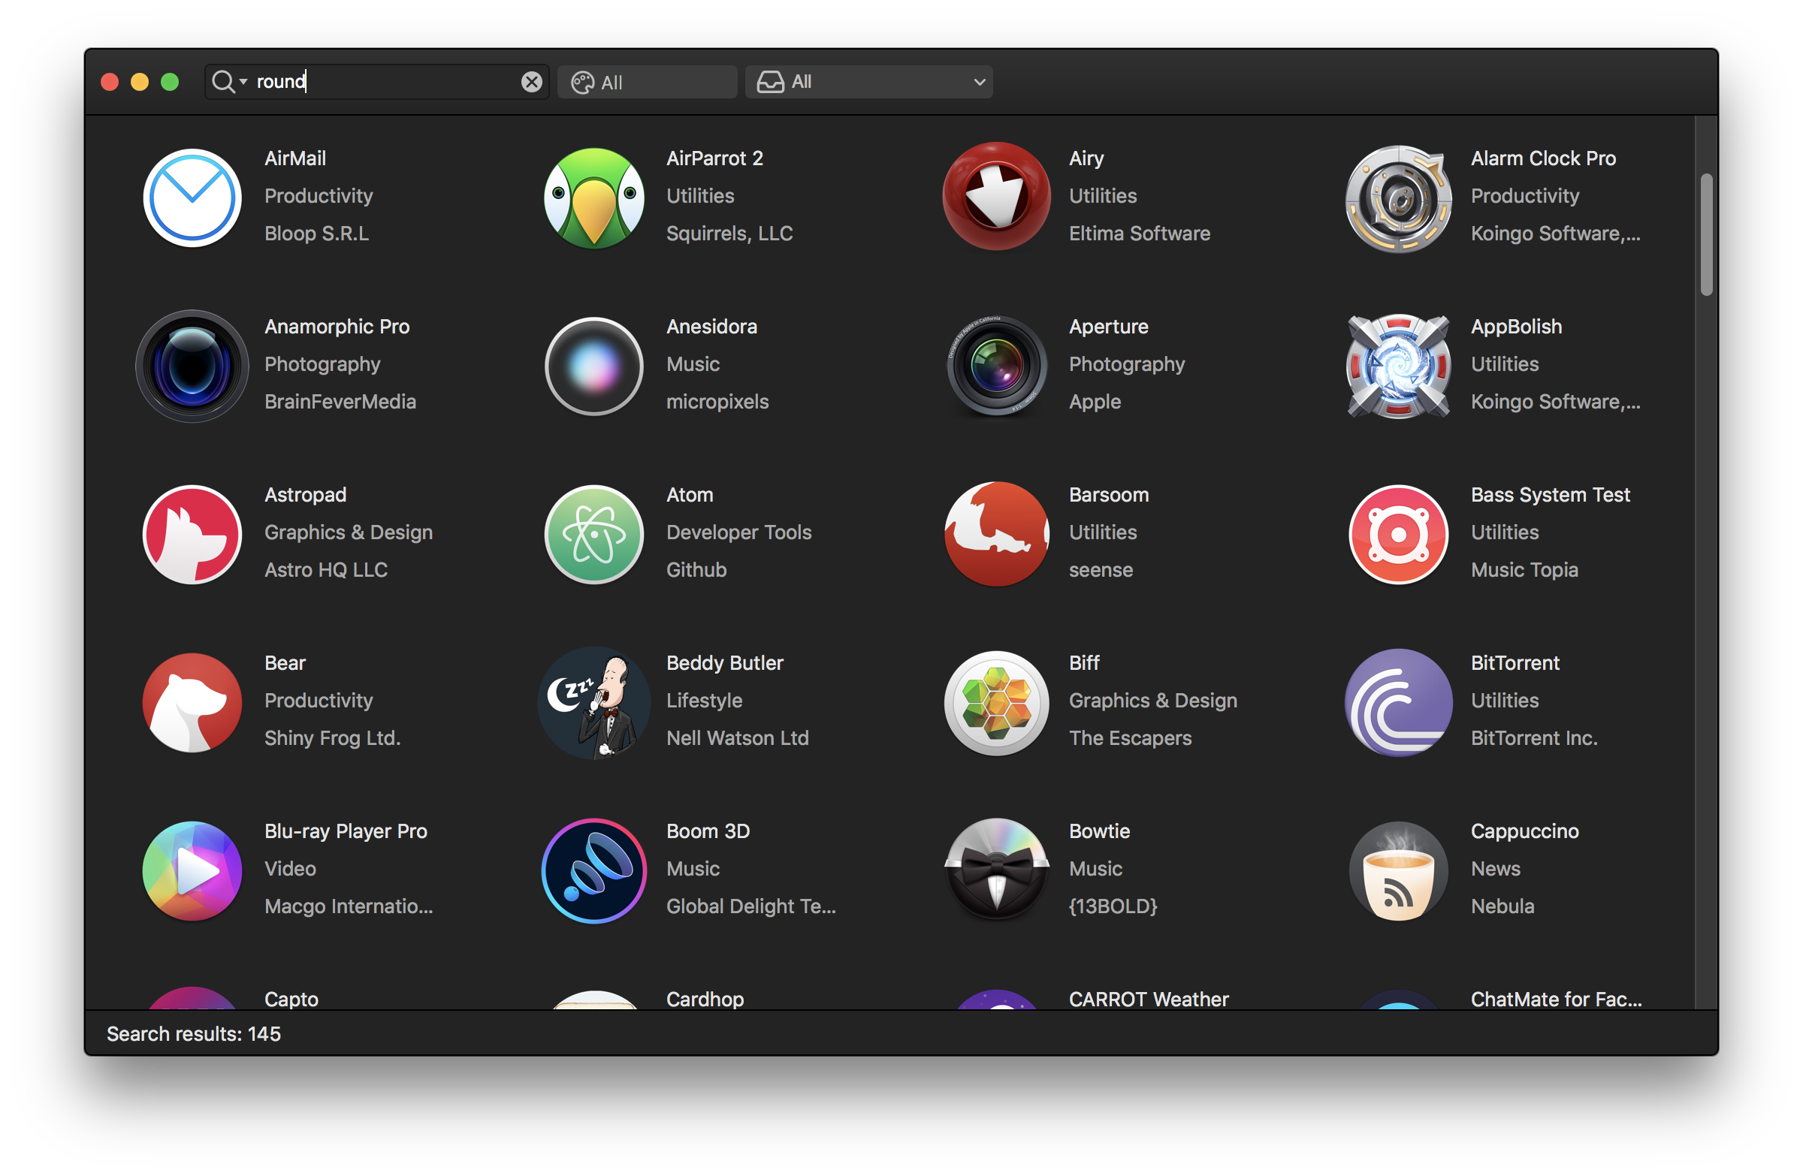Click "Graphics & Design" under Astropad
Image resolution: width=1803 pixels, height=1176 pixels.
(x=349, y=532)
